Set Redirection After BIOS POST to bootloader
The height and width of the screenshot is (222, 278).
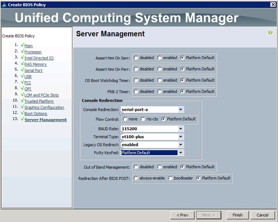coord(170,178)
